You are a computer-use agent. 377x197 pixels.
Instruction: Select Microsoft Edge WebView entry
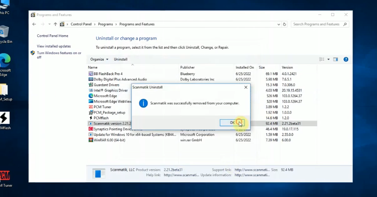112,101
